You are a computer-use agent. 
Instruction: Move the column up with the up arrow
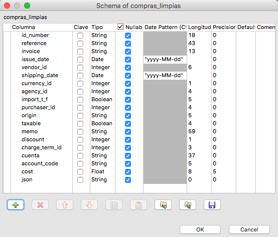coord(65,205)
